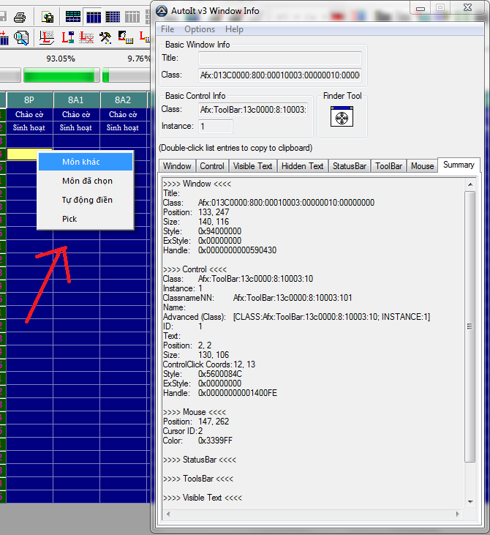Click the greyed-out column grid icon
Image resolution: width=490 pixels, height=535 pixels.
(132, 17)
